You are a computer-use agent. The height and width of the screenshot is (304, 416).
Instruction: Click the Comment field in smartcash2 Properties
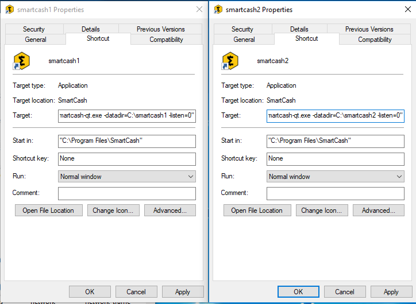point(336,193)
